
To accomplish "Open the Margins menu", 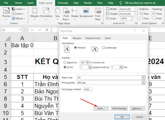I will pyautogui.click(x=35, y=14).
